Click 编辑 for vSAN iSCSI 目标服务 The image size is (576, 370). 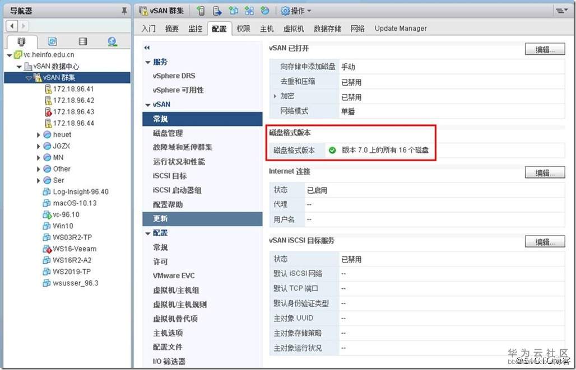click(x=545, y=241)
